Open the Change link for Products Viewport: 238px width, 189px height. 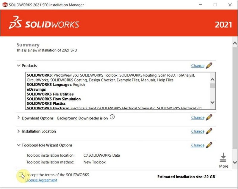[x=198, y=66]
